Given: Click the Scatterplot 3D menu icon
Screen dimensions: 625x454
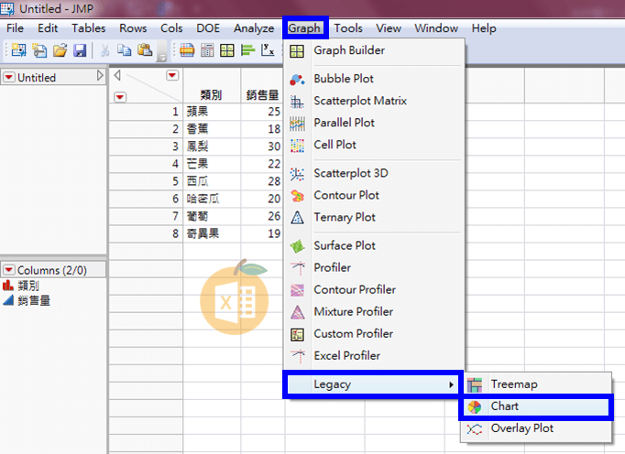Looking at the screenshot, I should click(x=297, y=174).
